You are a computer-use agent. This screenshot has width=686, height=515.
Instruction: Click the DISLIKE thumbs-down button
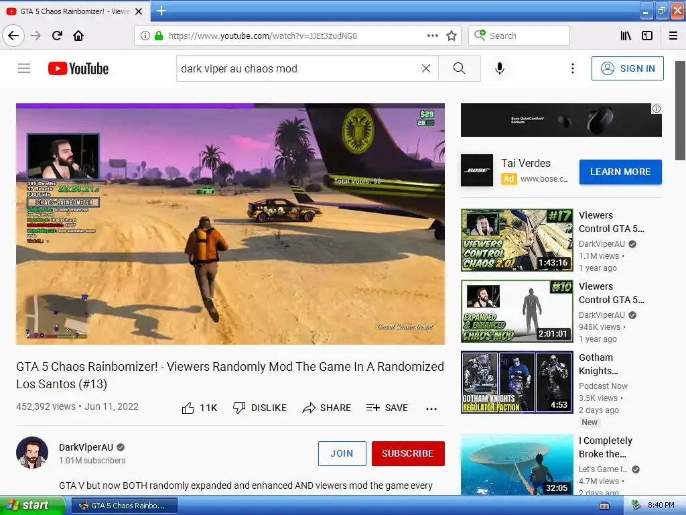[x=259, y=408]
